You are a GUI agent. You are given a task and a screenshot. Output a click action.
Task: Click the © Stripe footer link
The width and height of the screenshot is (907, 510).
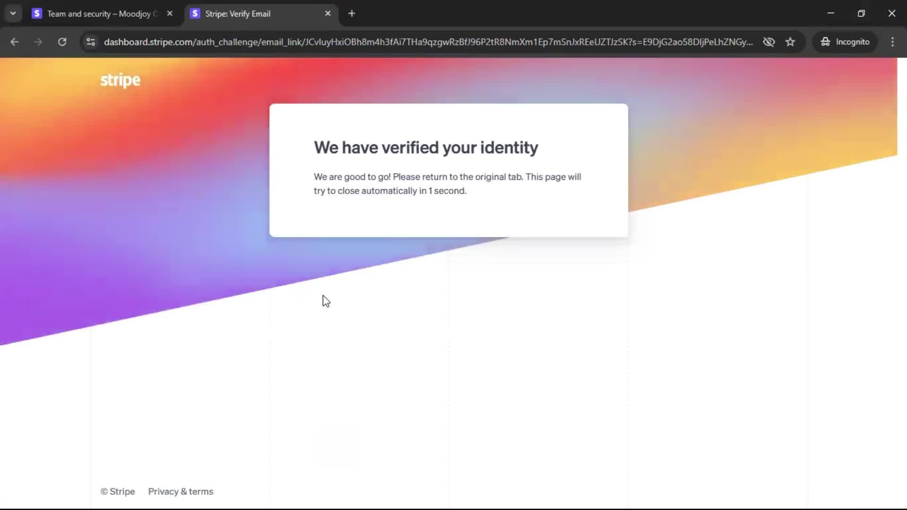click(x=118, y=492)
